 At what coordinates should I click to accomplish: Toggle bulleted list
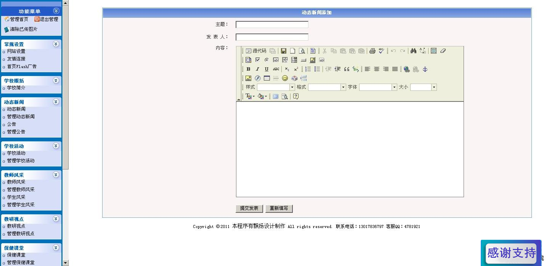tap(317, 69)
